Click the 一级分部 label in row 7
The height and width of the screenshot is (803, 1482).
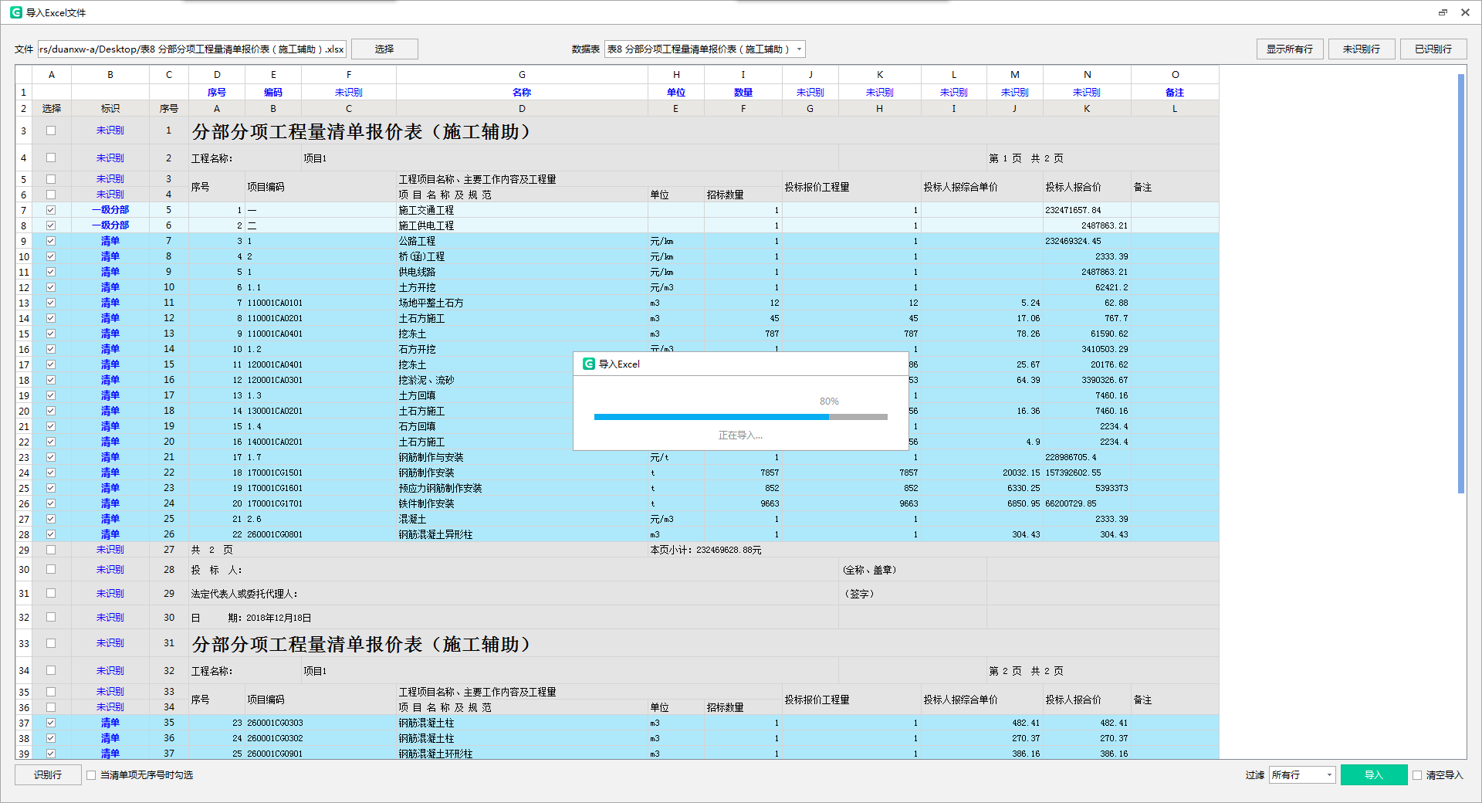[x=110, y=210]
